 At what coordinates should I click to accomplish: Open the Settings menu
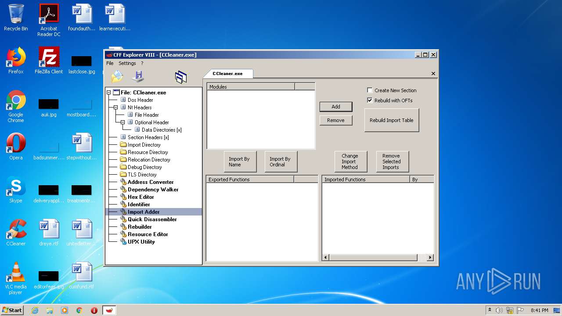(x=127, y=63)
